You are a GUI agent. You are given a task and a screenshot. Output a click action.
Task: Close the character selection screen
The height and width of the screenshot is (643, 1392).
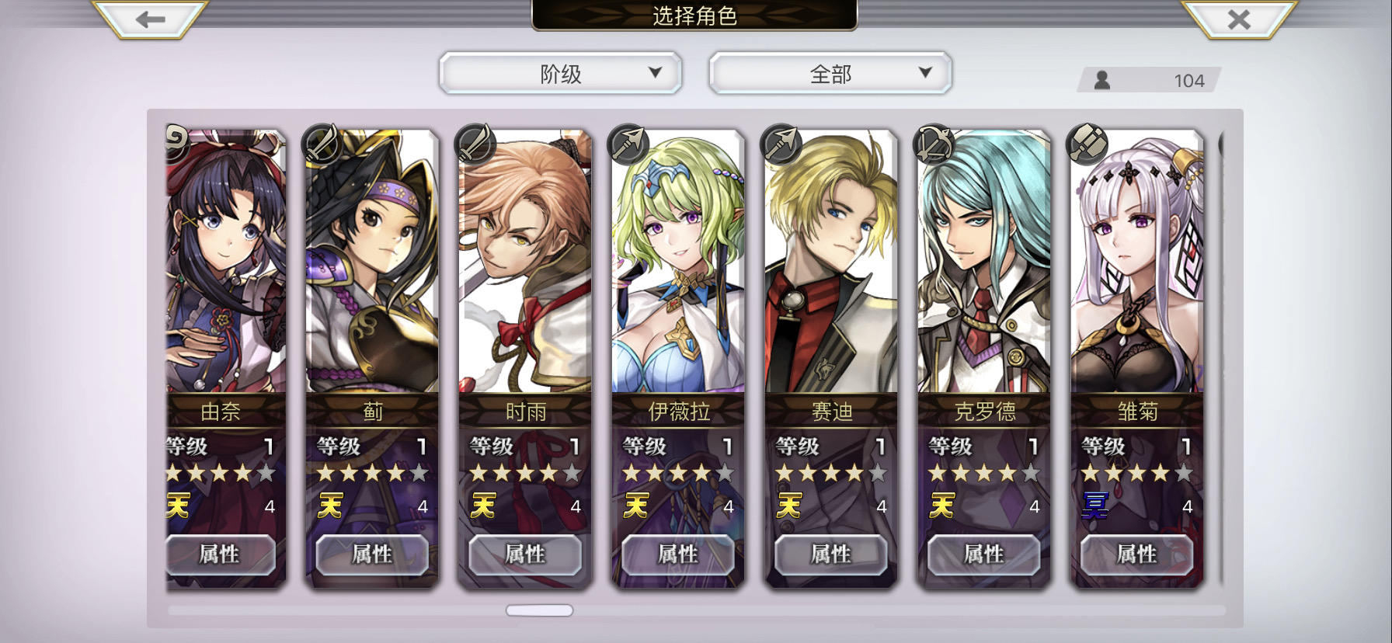click(1239, 19)
